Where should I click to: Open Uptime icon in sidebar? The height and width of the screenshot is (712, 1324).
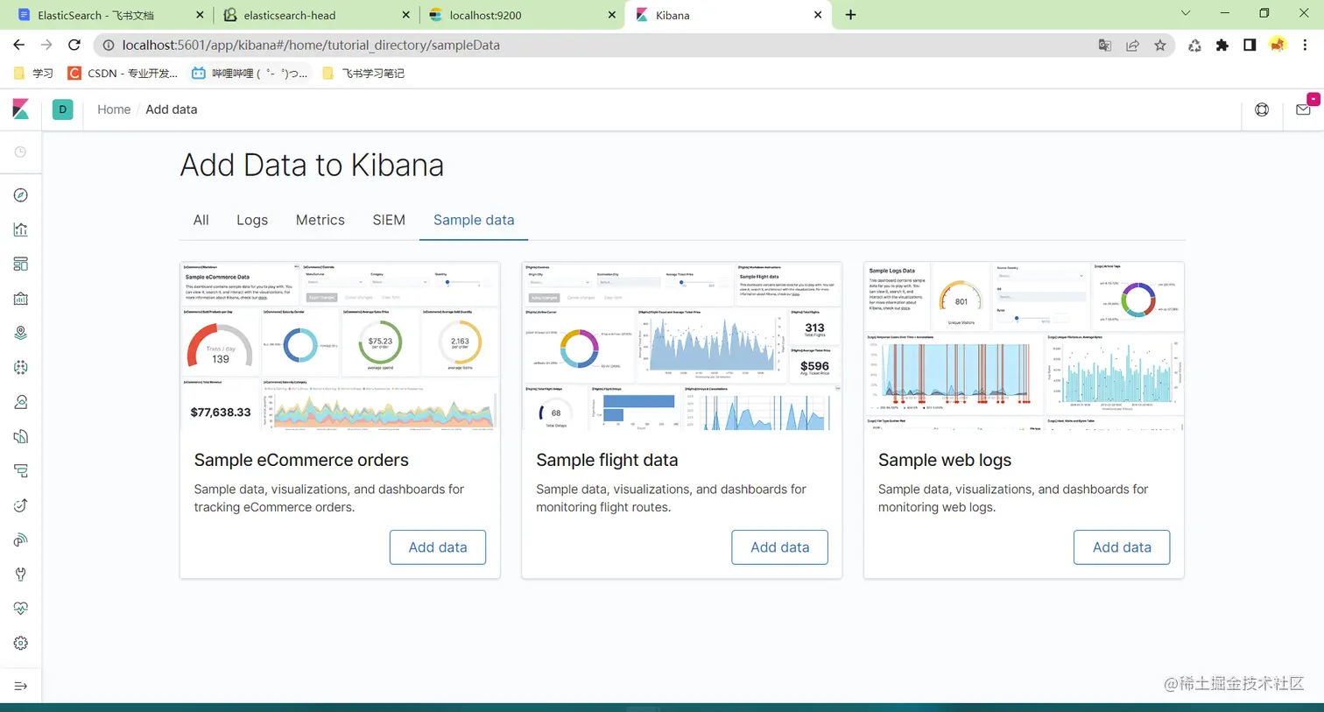click(21, 505)
